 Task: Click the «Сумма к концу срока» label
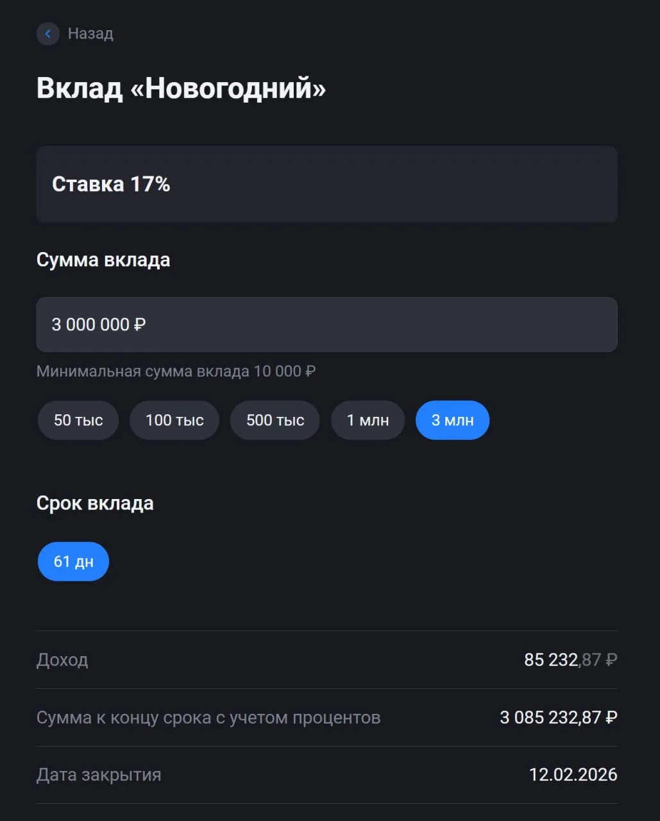tap(208, 718)
